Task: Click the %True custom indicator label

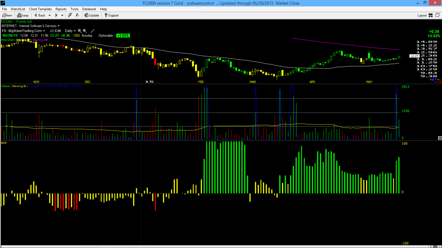Action: pyautogui.click(x=55, y=86)
